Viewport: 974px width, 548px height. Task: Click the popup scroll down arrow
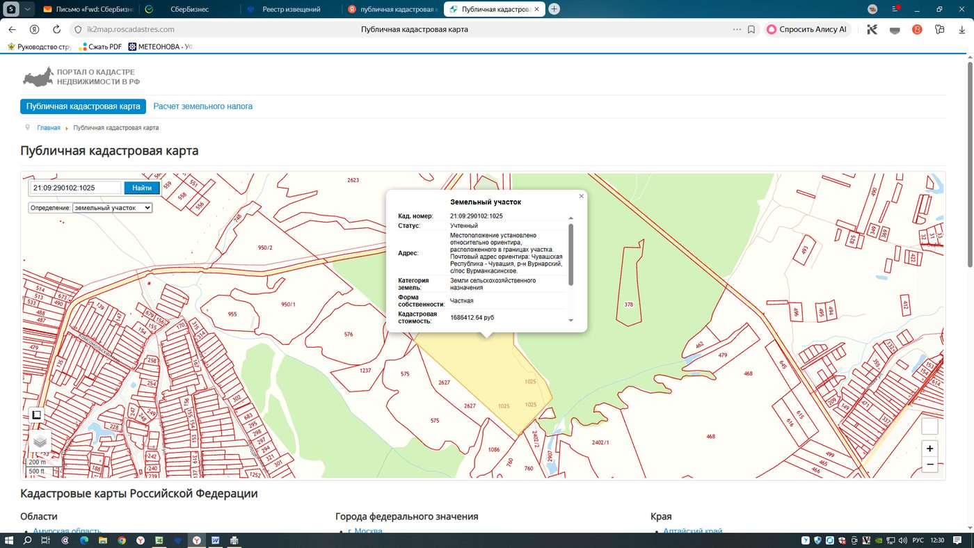pyautogui.click(x=571, y=321)
